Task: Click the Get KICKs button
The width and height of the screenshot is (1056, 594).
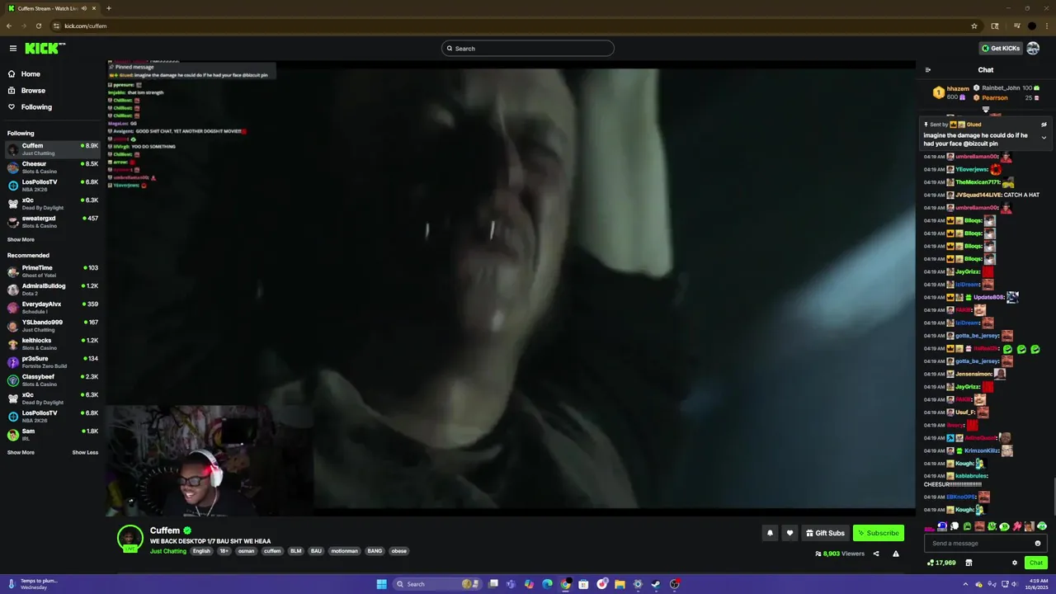Action: [x=1001, y=48]
